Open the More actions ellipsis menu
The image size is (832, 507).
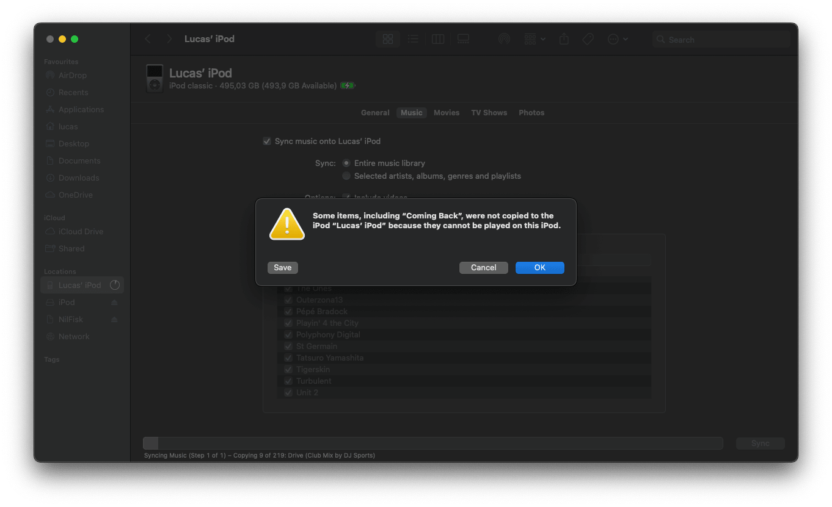tap(618, 39)
